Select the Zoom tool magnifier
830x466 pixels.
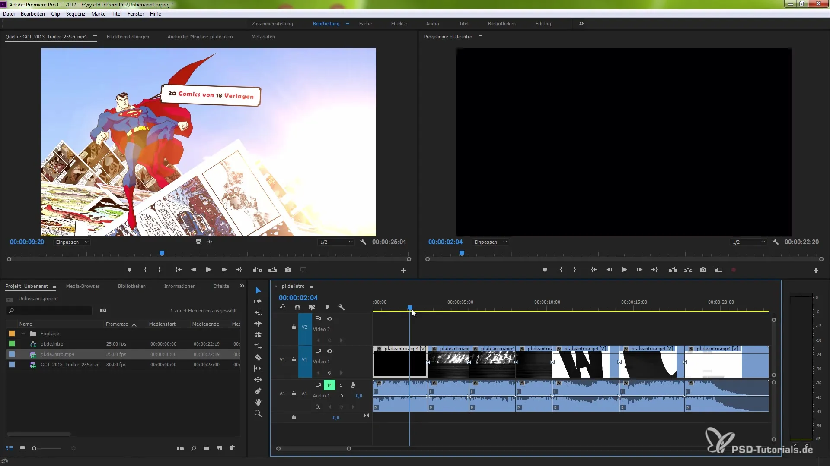(258, 413)
